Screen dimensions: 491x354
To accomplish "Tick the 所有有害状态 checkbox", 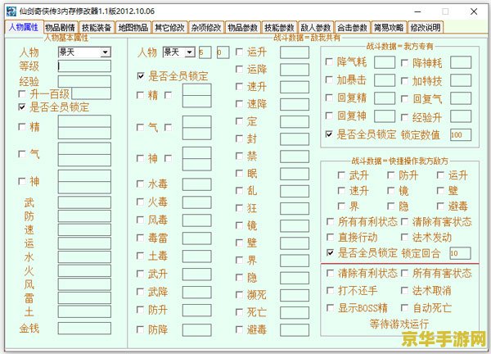I will pyautogui.click(x=404, y=273).
